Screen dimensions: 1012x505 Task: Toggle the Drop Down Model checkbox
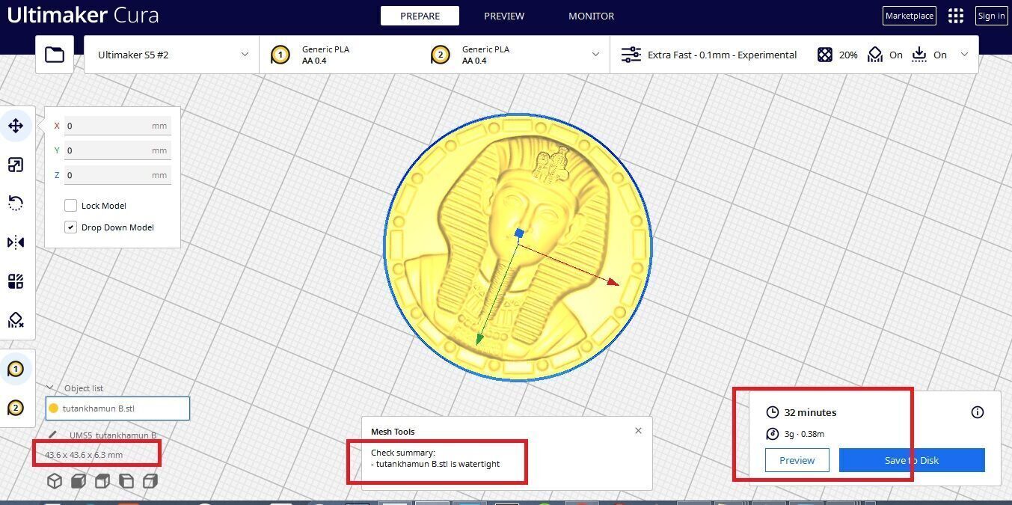(x=71, y=227)
